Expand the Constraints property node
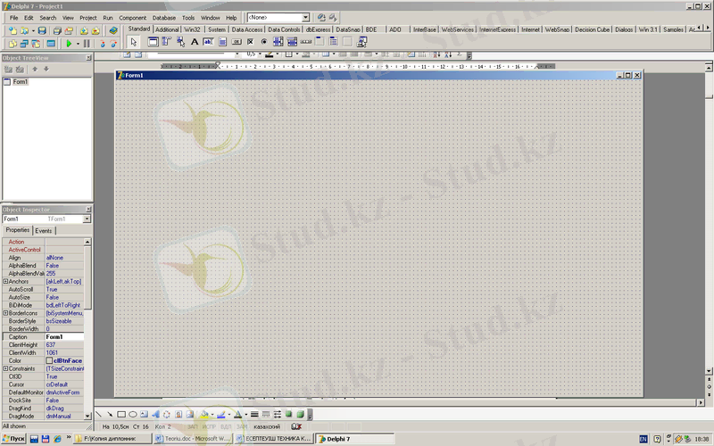Image resolution: width=714 pixels, height=446 pixels. coord(5,368)
